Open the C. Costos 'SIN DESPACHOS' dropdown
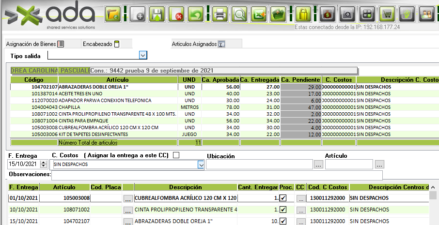The width and height of the screenshot is (439, 225). pos(201,165)
